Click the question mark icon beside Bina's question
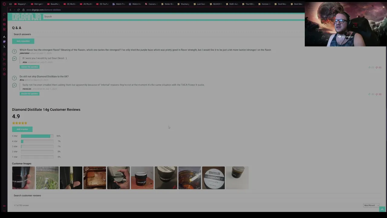The image size is (387, 218). [14, 78]
